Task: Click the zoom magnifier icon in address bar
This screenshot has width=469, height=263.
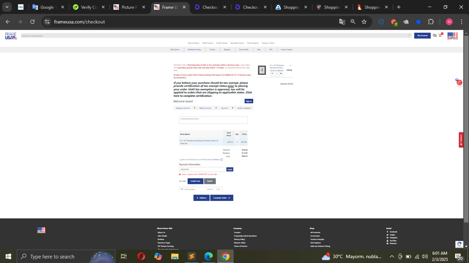Action: 353,22
